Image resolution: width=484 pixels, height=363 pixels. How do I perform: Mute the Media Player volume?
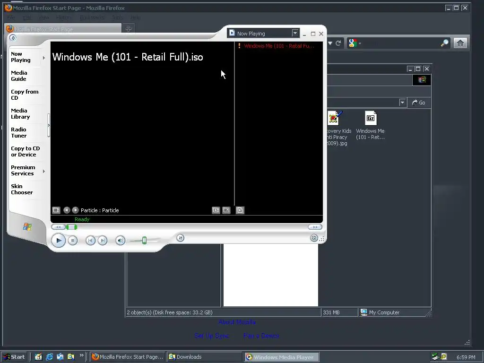[x=121, y=241]
